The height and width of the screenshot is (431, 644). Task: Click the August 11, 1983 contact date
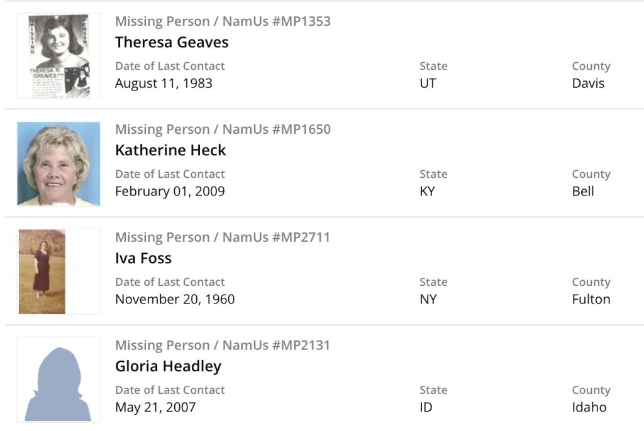pos(164,83)
